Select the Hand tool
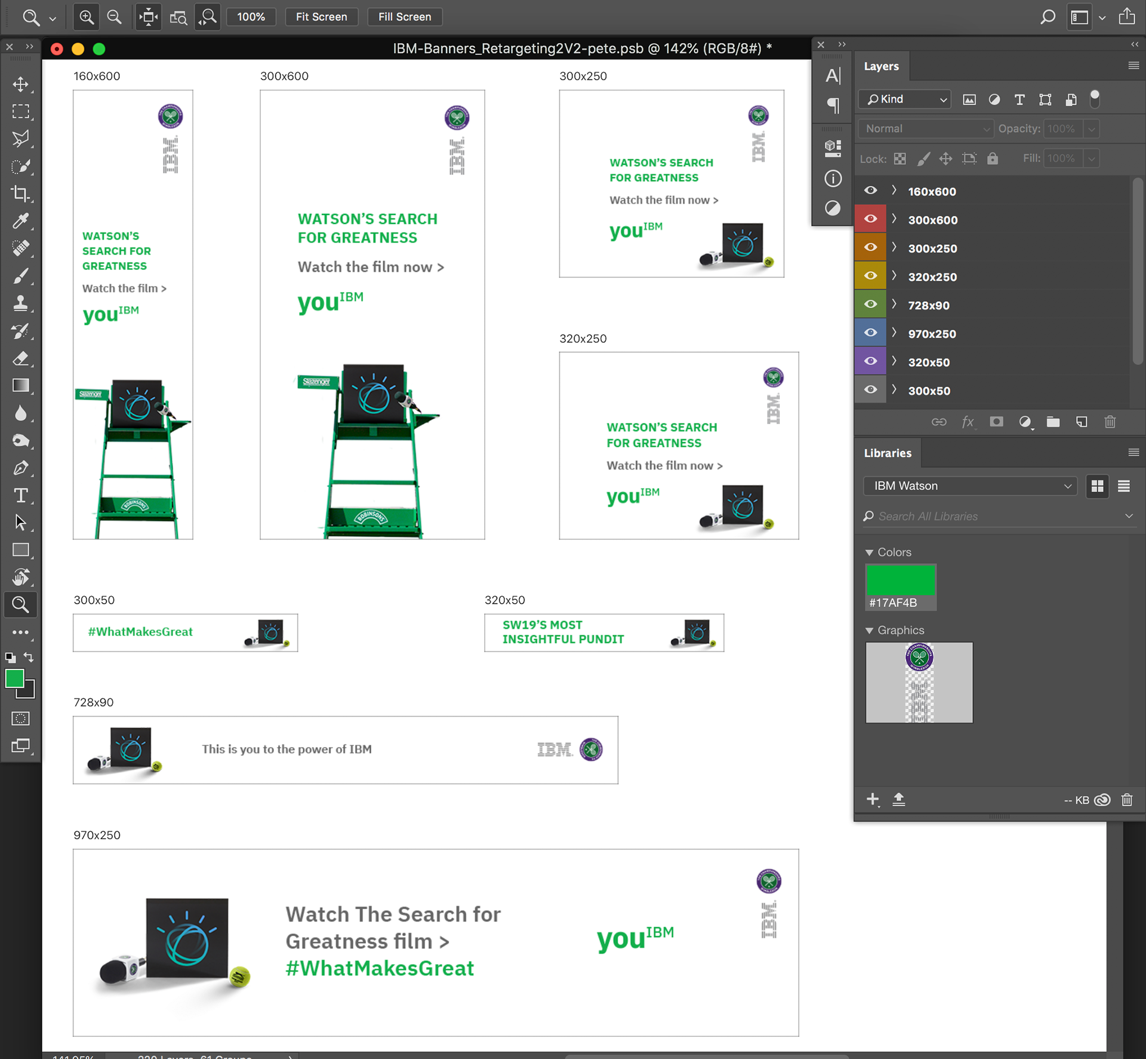The image size is (1146, 1059). [21, 578]
